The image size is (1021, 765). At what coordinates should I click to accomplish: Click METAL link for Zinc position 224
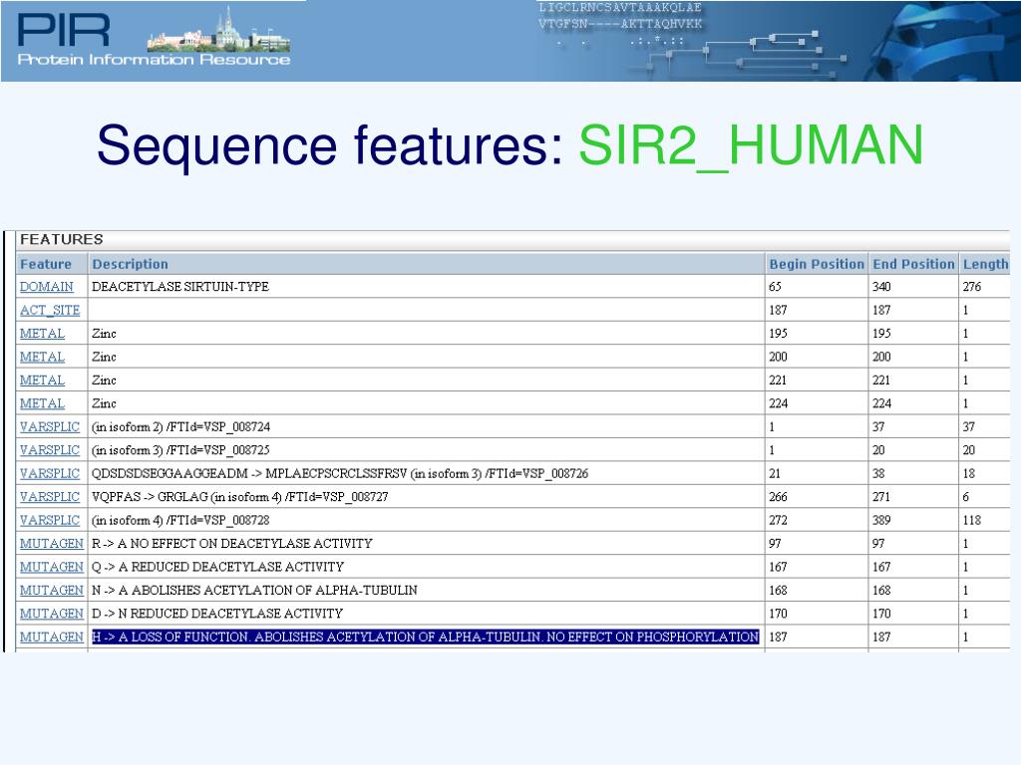point(42,403)
